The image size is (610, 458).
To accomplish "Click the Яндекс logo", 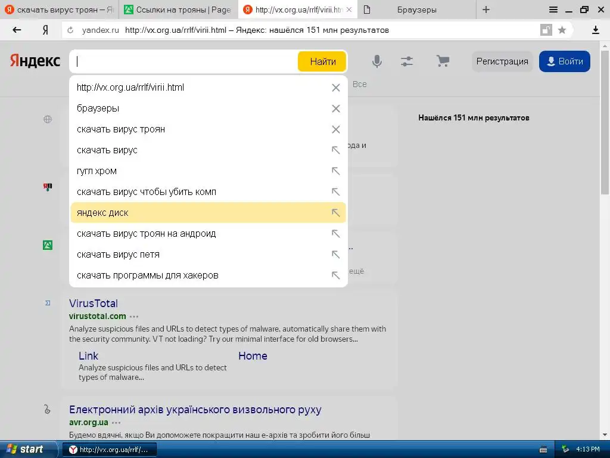I will coord(35,61).
